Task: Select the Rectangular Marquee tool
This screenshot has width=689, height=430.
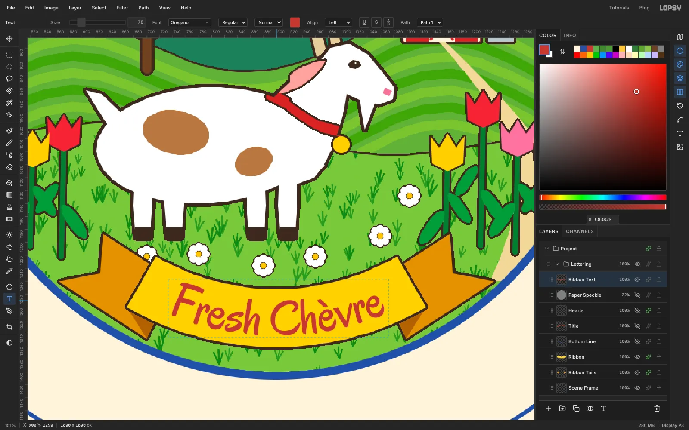Action: (x=9, y=55)
